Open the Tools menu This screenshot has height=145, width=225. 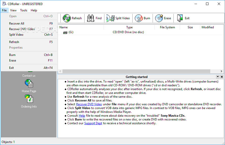pyautogui.click(x=24, y=10)
